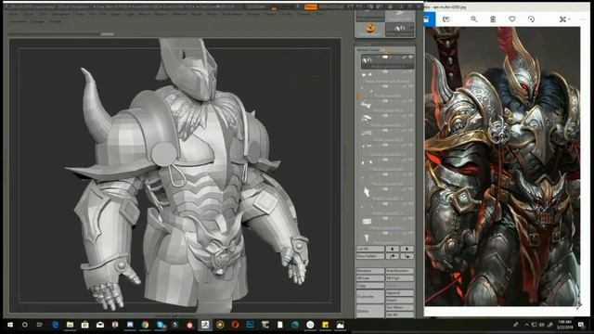Open Skype from the taskbar
The image size is (594, 334).
click(x=161, y=325)
